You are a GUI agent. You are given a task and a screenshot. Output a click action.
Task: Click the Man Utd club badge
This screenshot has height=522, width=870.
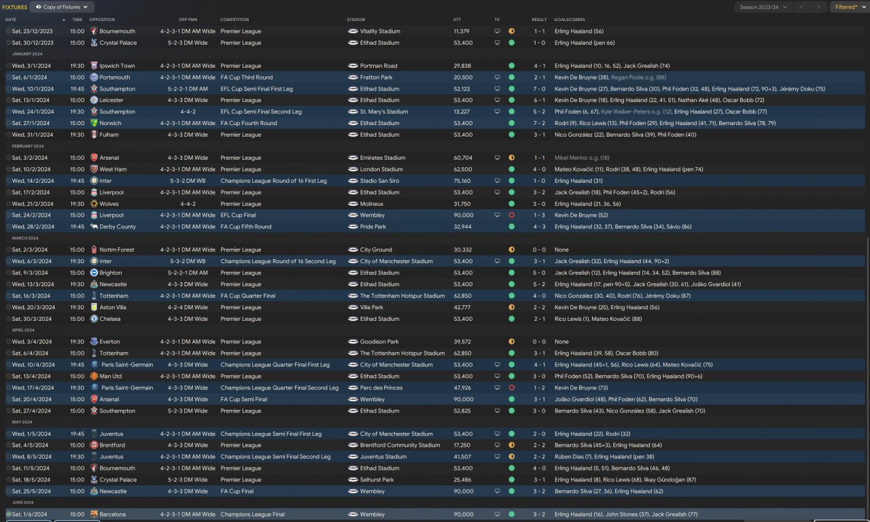[x=94, y=376]
